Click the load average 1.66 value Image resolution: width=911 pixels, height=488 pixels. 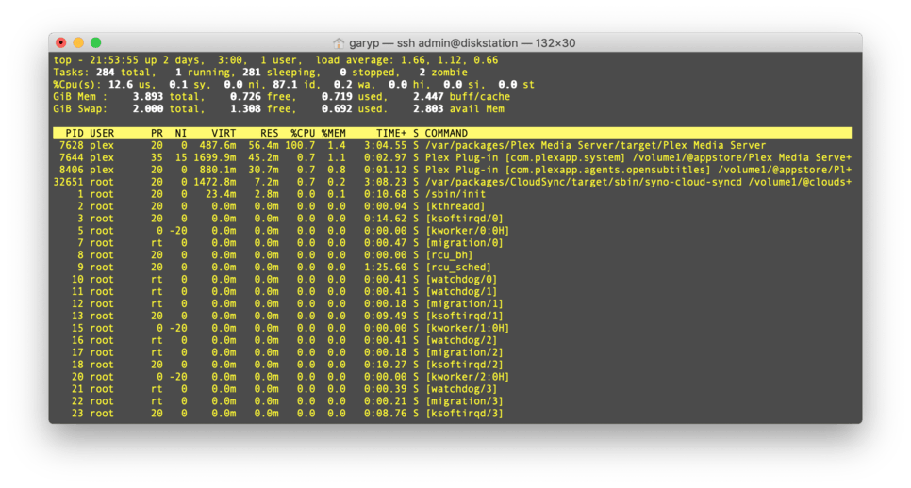[x=413, y=59]
